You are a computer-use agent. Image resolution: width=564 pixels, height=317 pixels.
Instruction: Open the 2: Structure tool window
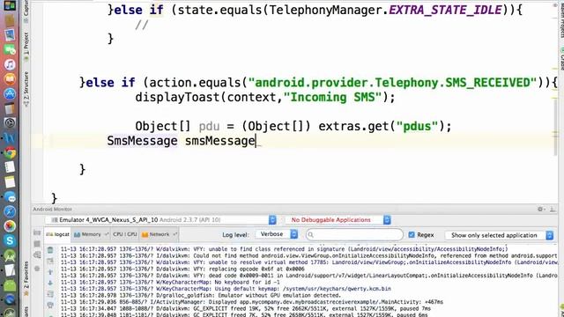click(x=26, y=88)
